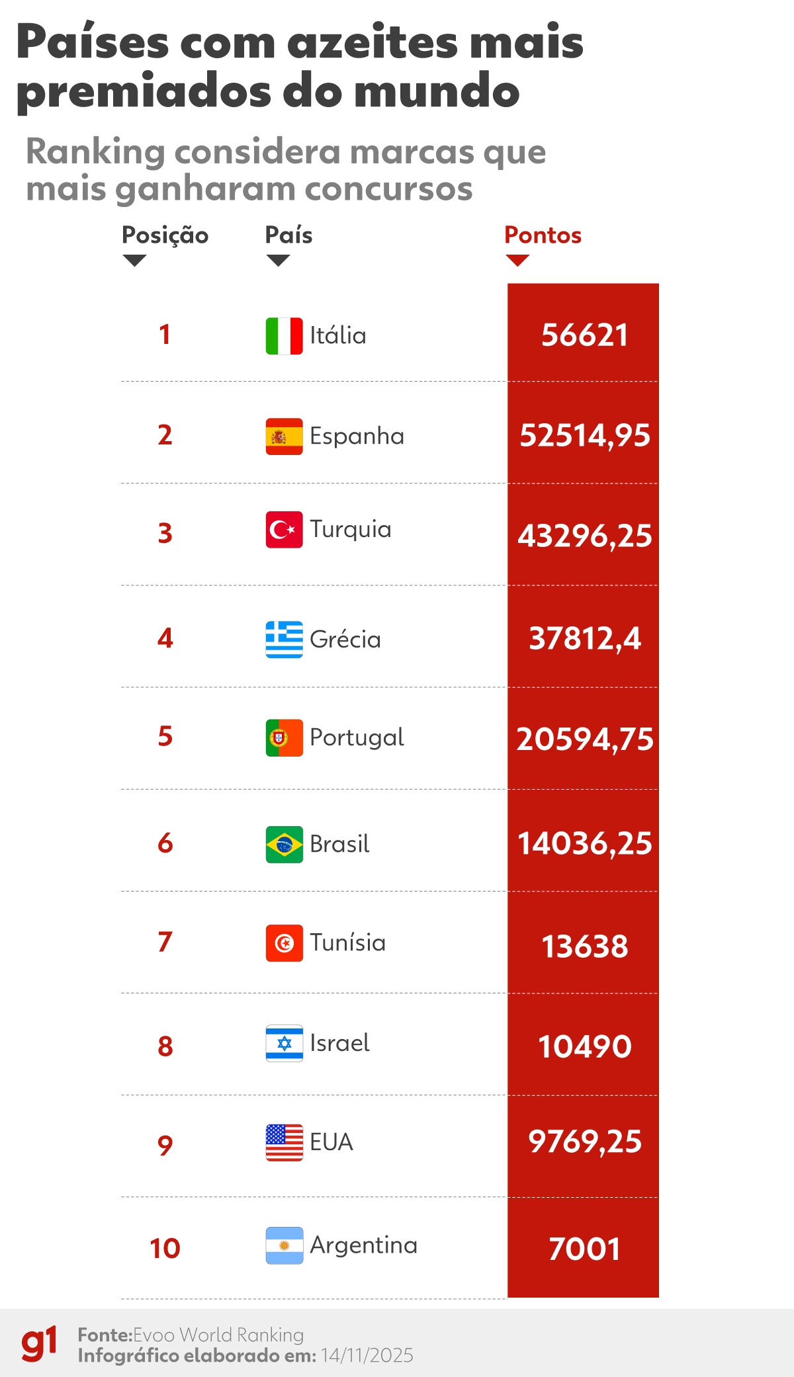Image resolution: width=794 pixels, height=1377 pixels.
Task: Click the red arrow under Pontos
Action: (517, 261)
